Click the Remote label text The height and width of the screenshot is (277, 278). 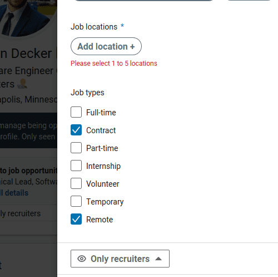(100, 220)
